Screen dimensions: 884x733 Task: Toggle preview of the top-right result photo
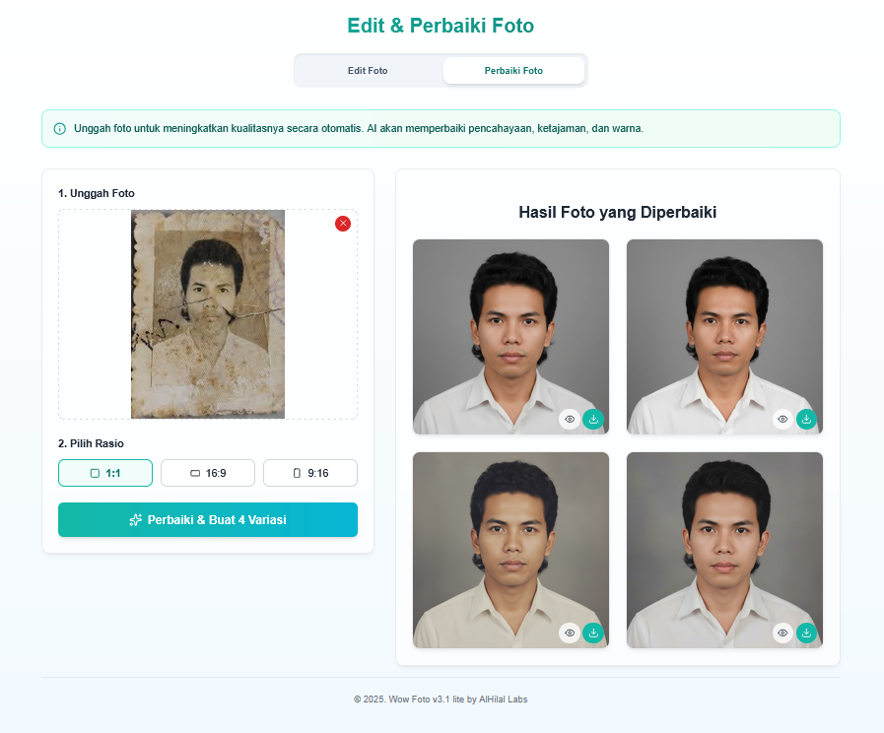click(782, 419)
